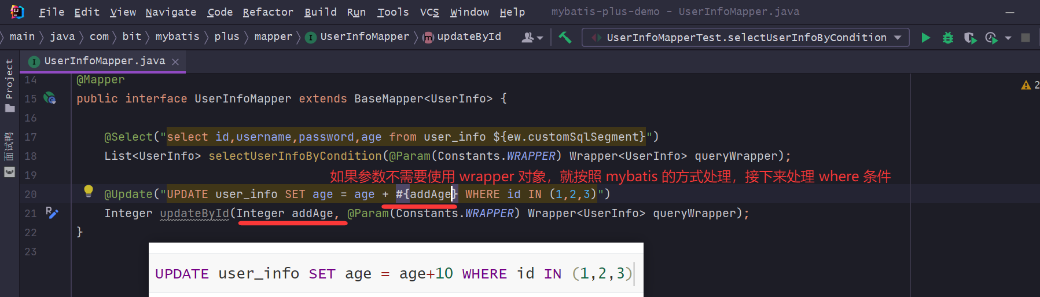
Task: Open the Edit menu
Action: tap(87, 12)
